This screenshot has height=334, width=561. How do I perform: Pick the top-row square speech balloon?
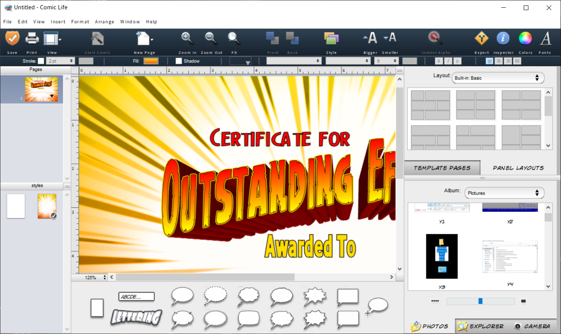click(x=348, y=297)
